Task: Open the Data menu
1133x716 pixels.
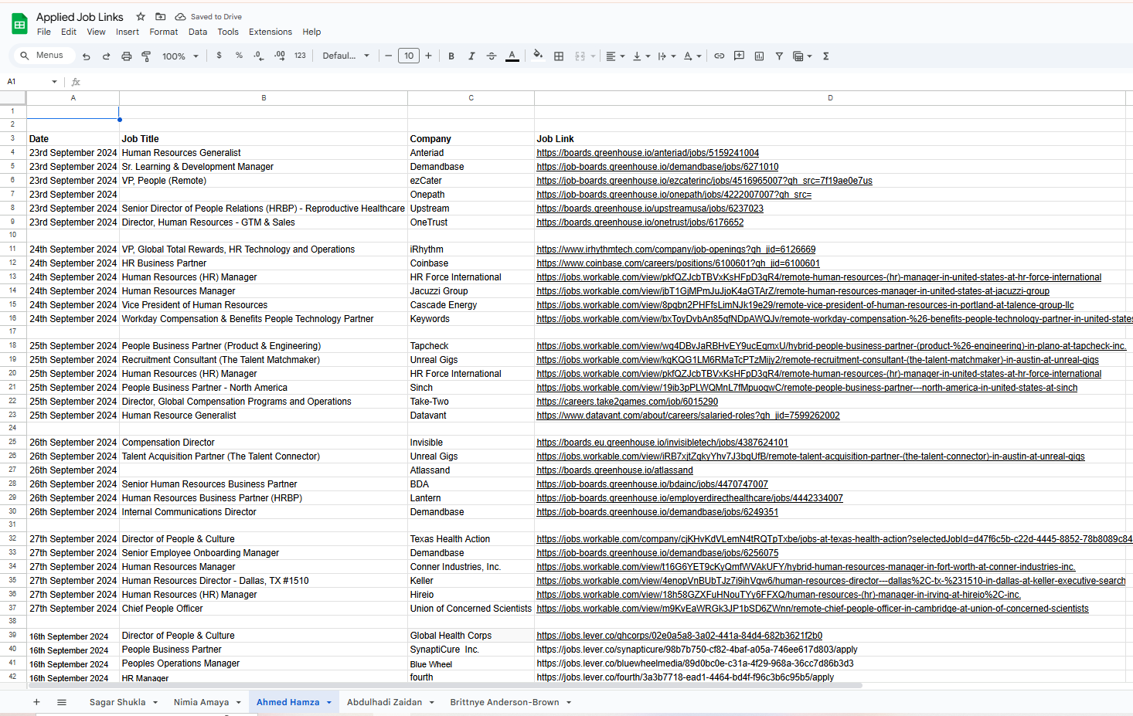Action: [x=198, y=32]
